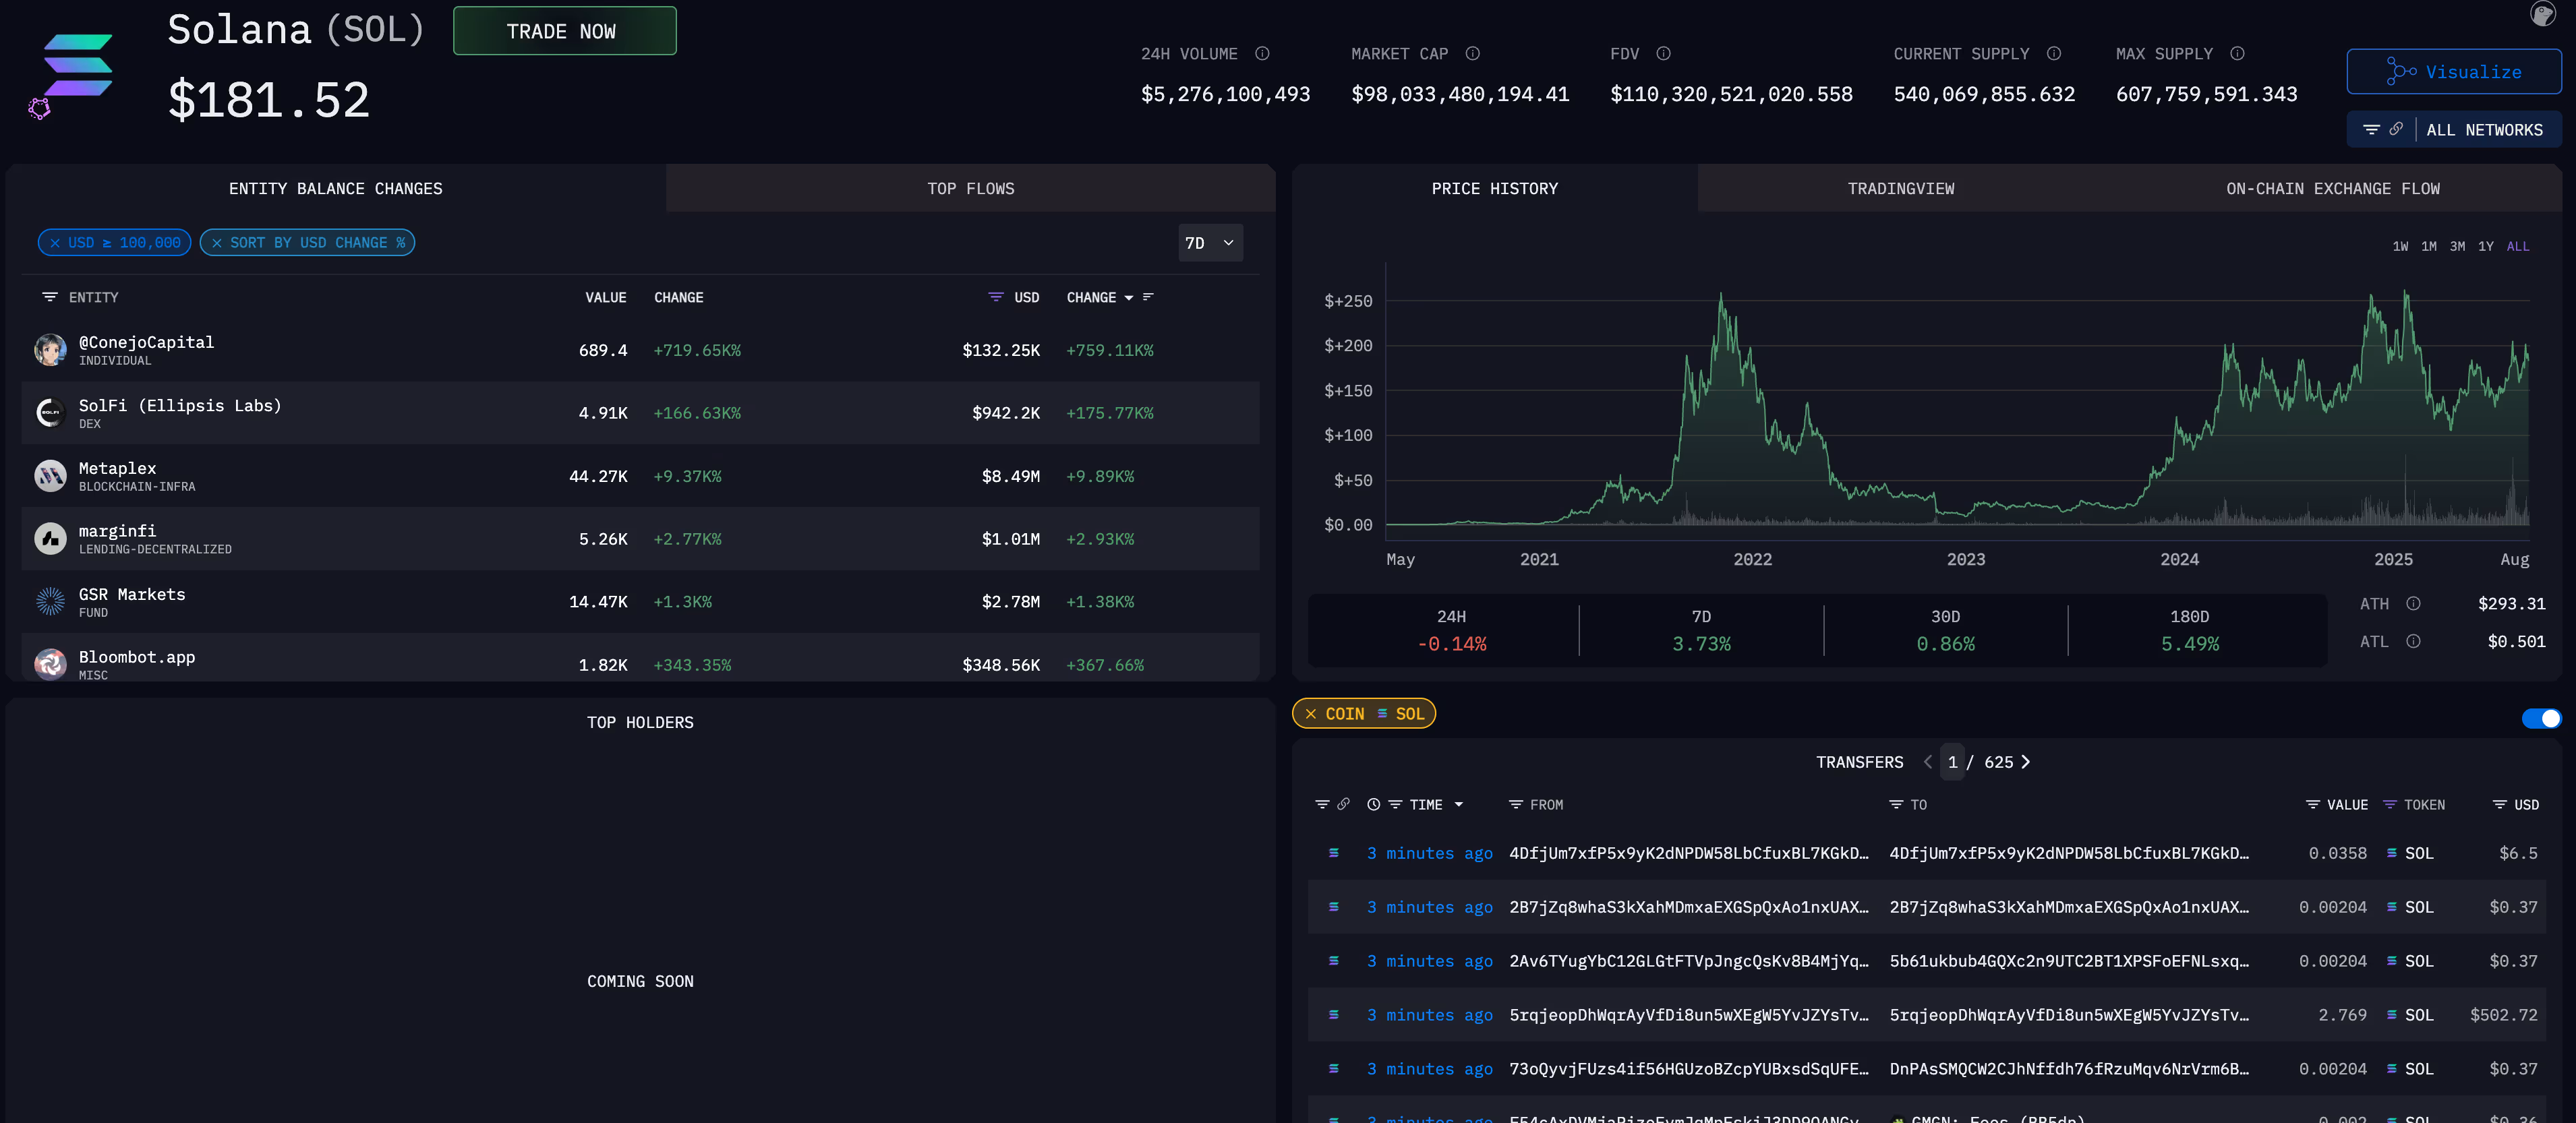Screen dimensions: 2576x1123
Task: Click the info icon beside ATH
Action: 2413,603
